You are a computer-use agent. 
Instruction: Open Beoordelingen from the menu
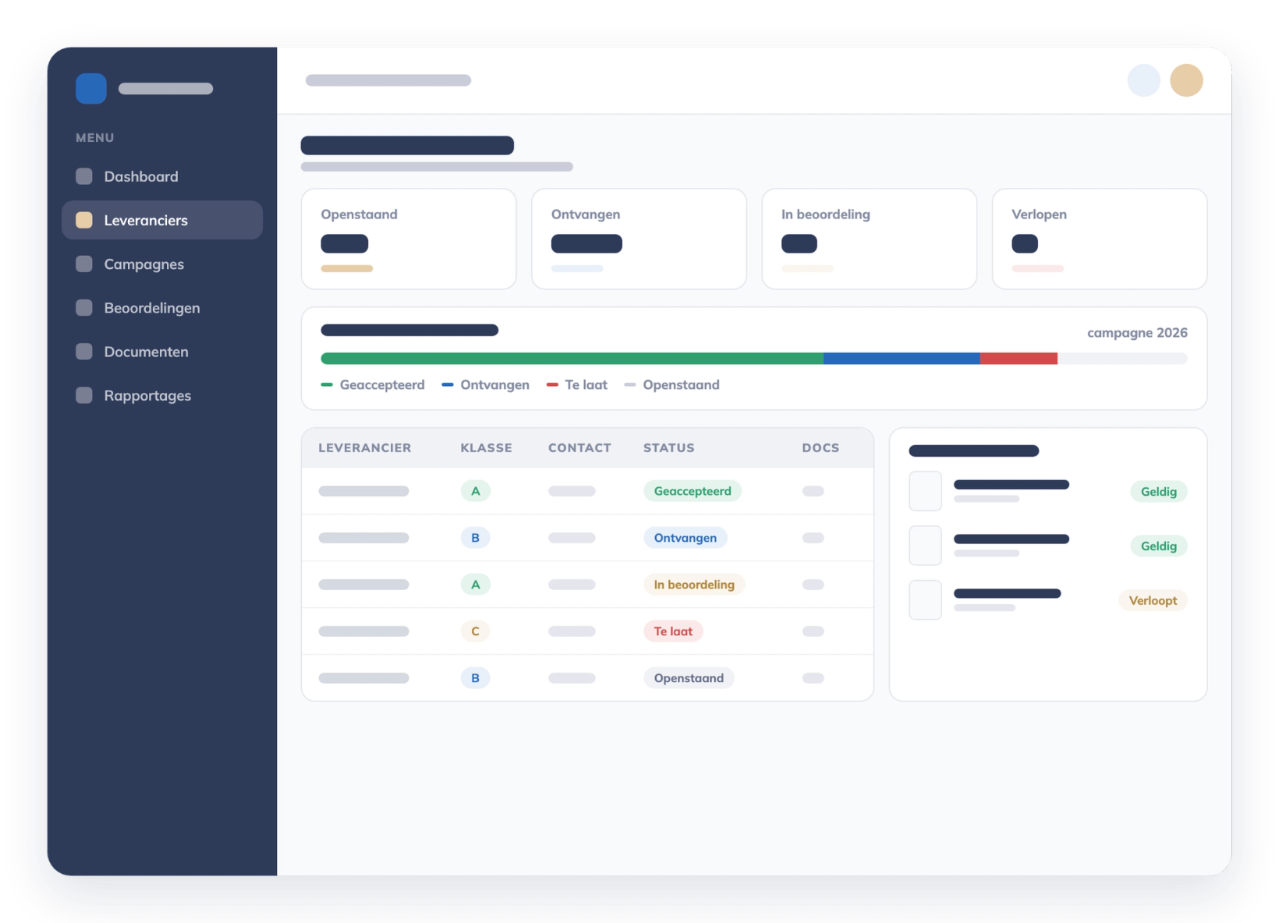[162, 307]
